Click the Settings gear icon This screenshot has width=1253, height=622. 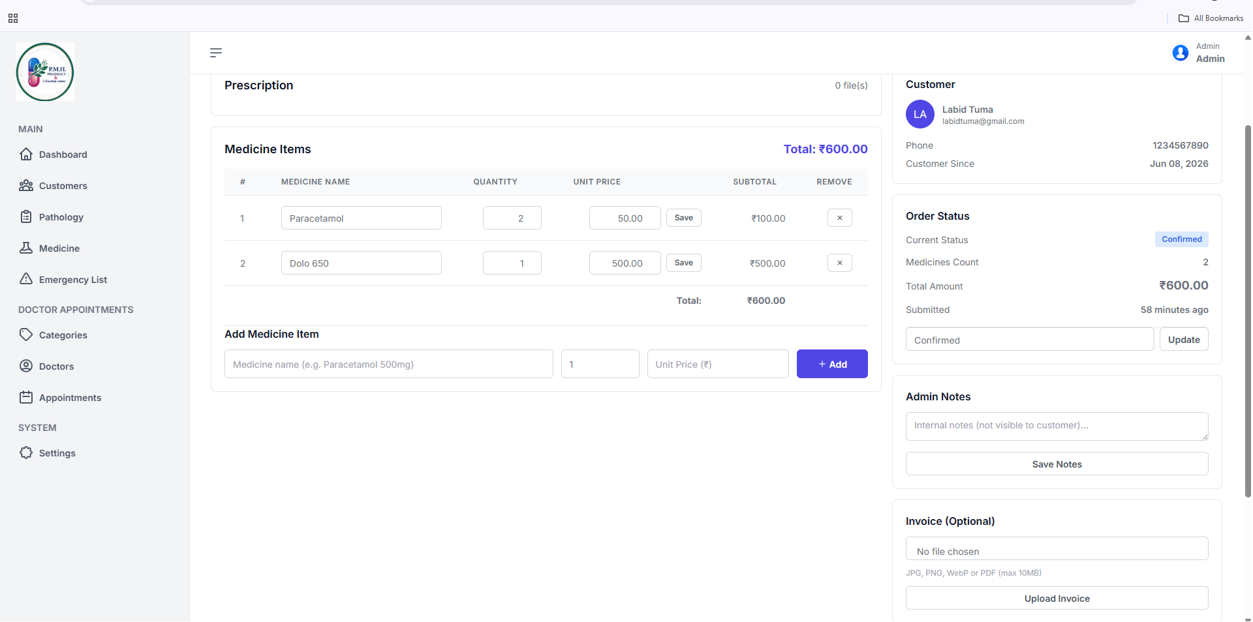click(x=26, y=452)
